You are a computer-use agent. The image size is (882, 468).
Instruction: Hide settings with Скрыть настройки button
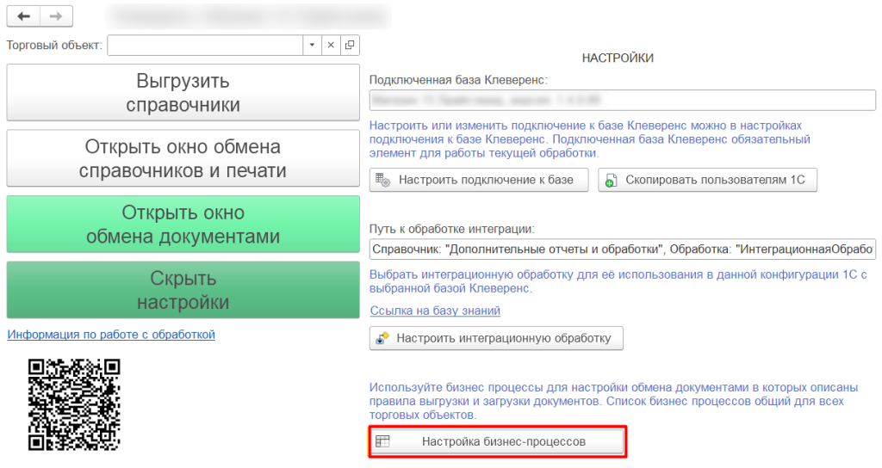pyautogui.click(x=182, y=290)
